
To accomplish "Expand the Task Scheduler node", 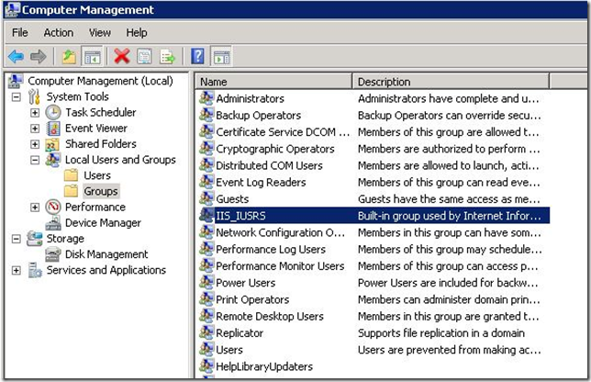I will pyautogui.click(x=35, y=113).
